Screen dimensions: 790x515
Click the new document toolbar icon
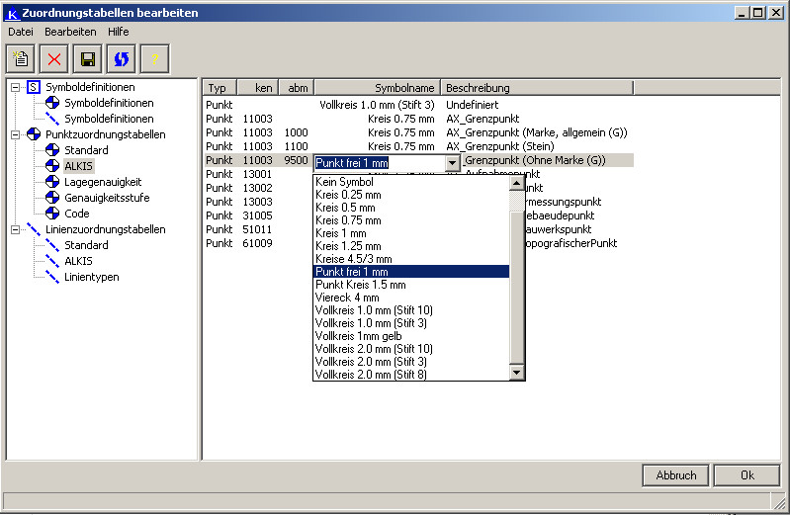coord(21,59)
